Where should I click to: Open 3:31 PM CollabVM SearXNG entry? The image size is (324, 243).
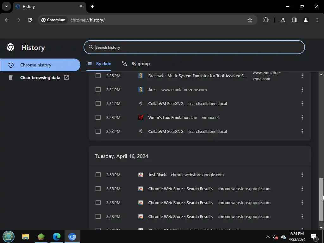click(x=166, y=103)
